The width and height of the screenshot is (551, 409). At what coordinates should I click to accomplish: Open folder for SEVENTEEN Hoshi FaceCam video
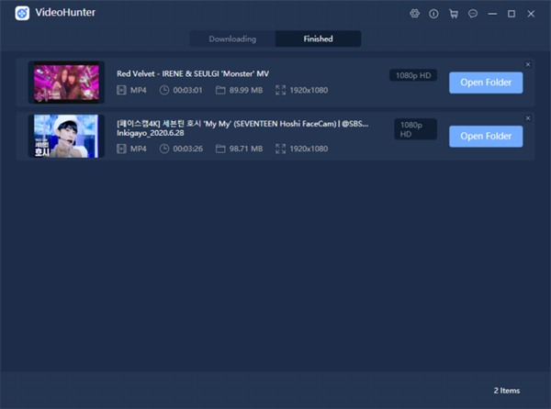[486, 136]
